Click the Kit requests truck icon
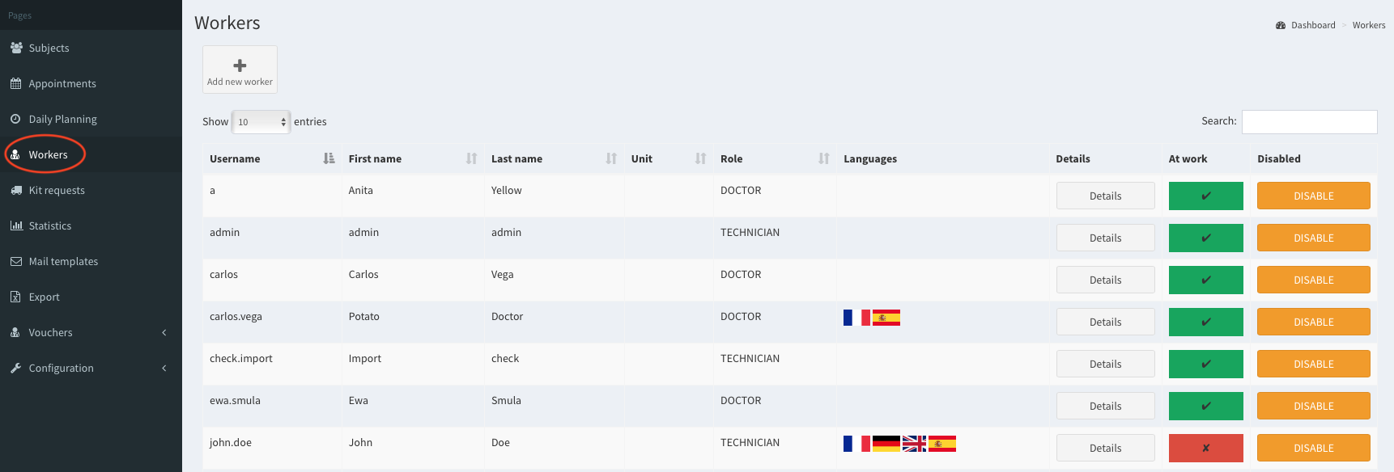The height and width of the screenshot is (472, 1394). click(x=16, y=190)
